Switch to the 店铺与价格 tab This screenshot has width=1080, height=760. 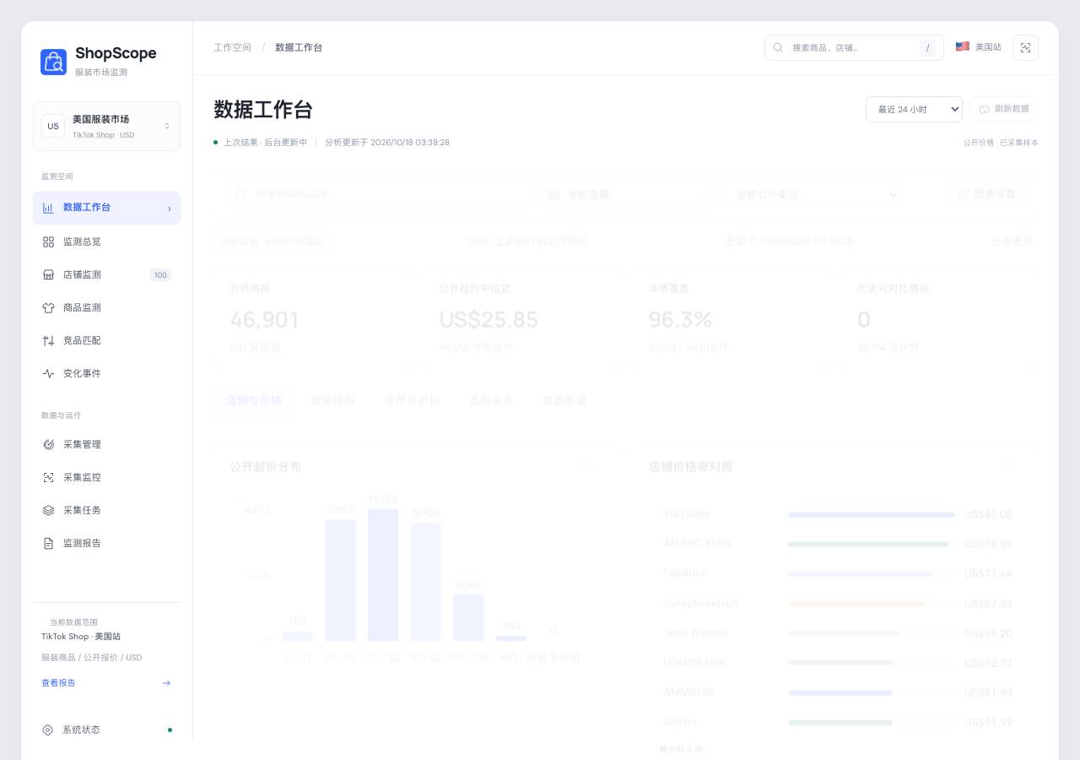(254, 400)
